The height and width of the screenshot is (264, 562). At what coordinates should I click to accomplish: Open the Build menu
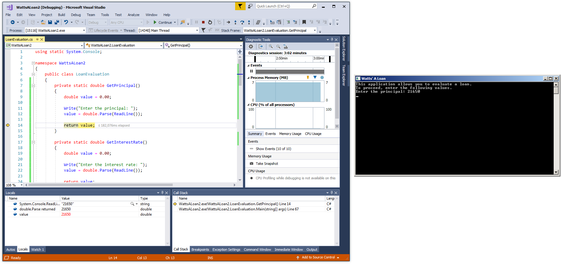coord(61,15)
